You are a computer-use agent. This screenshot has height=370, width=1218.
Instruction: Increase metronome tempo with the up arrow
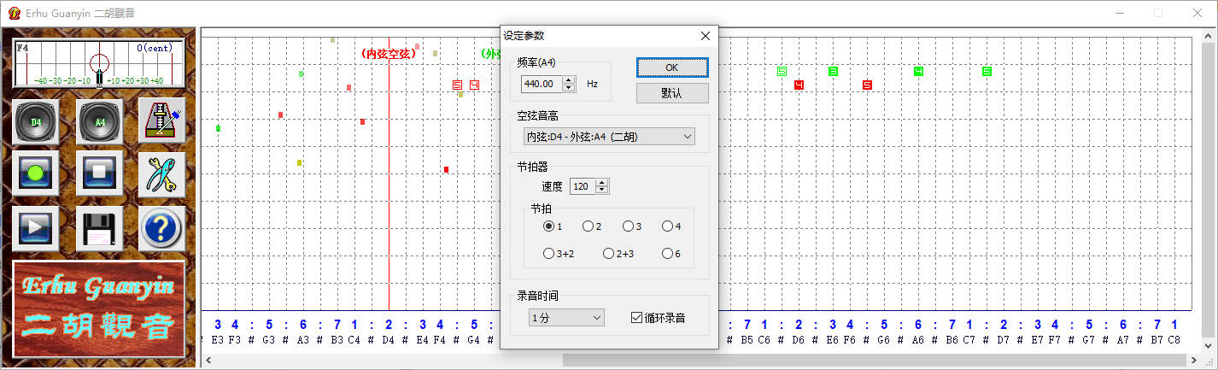[602, 183]
